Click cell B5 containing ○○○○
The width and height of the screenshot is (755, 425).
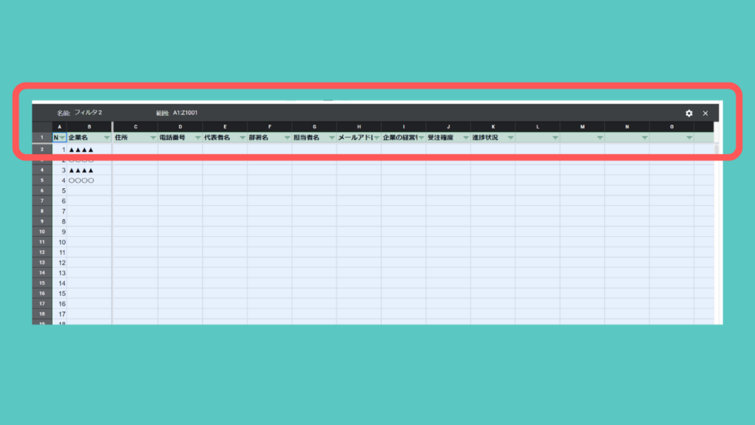coord(81,180)
